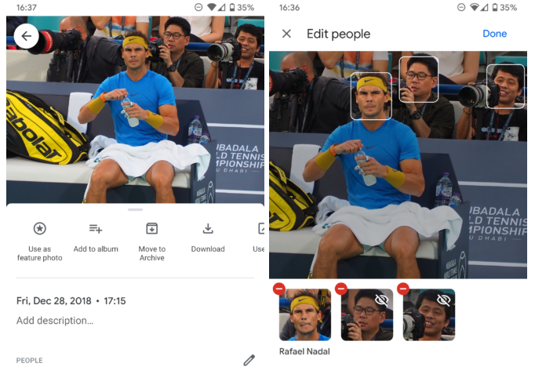The height and width of the screenshot is (374, 535).
Task: Tap the Add to album icon
Action: click(96, 228)
